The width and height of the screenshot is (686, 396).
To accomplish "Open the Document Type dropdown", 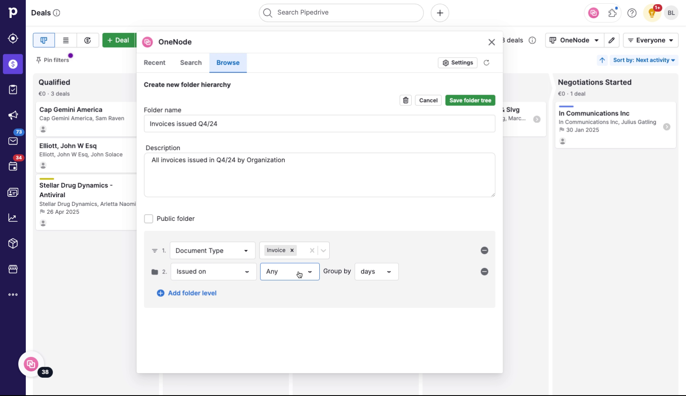I will (213, 251).
